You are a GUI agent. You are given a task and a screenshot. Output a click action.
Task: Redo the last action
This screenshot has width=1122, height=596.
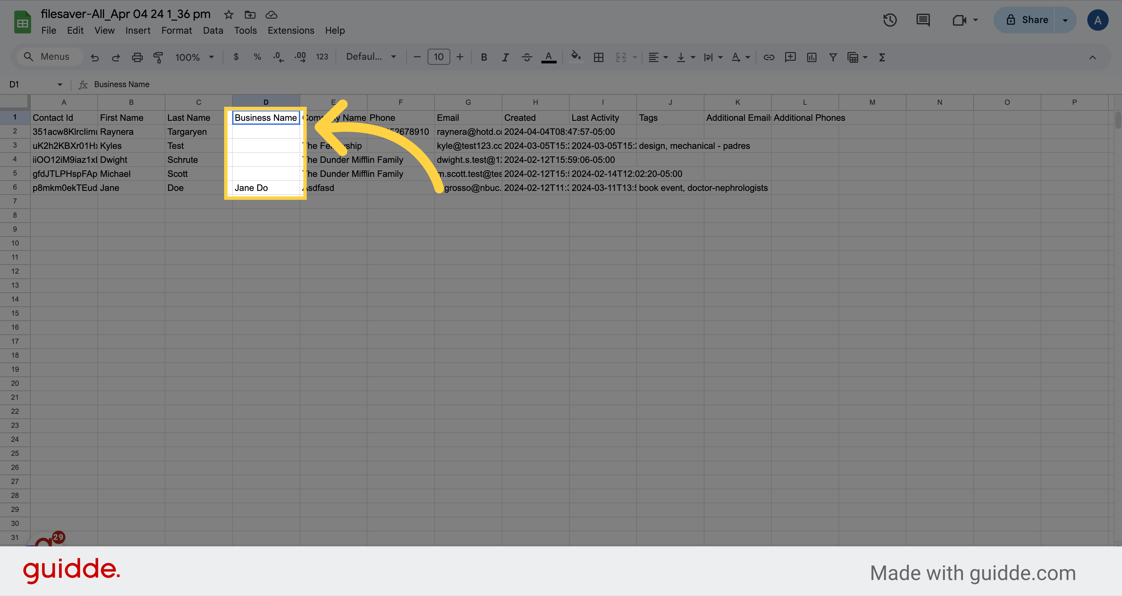pos(116,57)
